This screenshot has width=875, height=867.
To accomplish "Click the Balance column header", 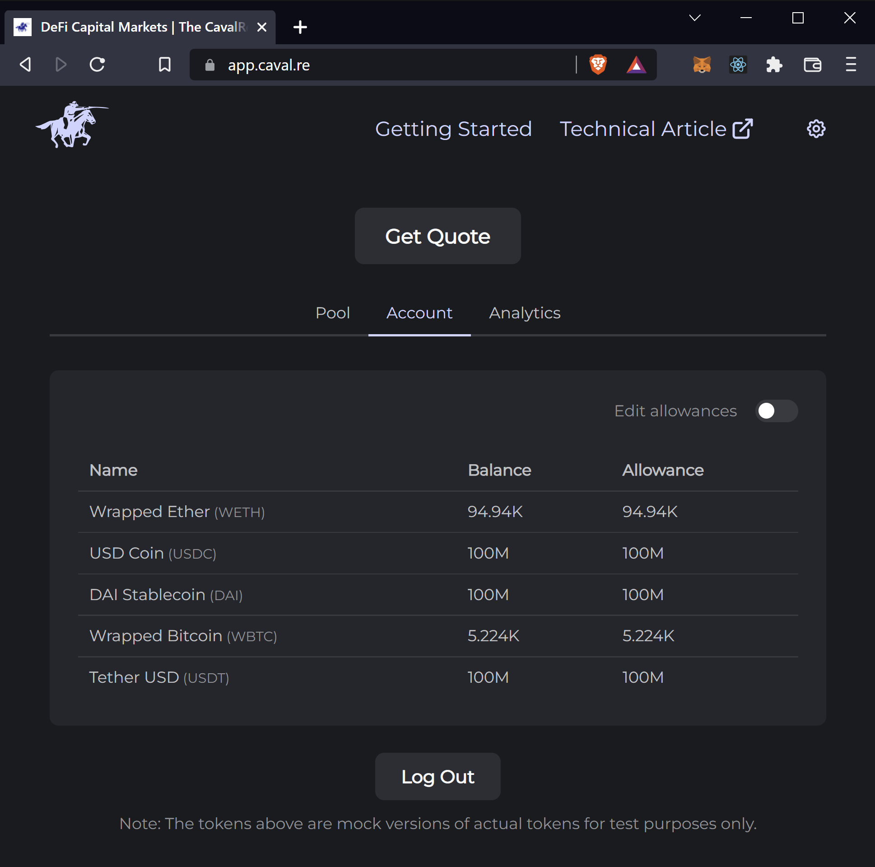I will (x=499, y=470).
